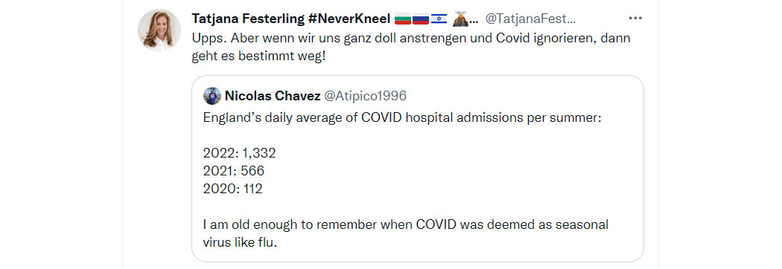Open the three-dot more options menu
The height and width of the screenshot is (269, 782).
635,19
